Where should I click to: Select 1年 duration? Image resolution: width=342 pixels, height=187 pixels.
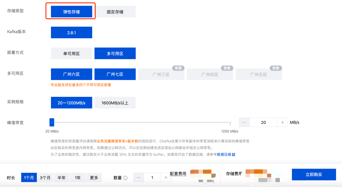(x=78, y=178)
